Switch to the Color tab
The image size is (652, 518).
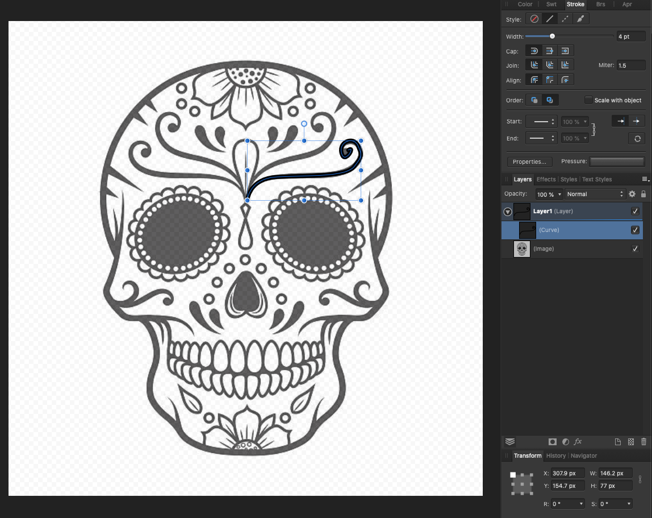[x=525, y=5]
